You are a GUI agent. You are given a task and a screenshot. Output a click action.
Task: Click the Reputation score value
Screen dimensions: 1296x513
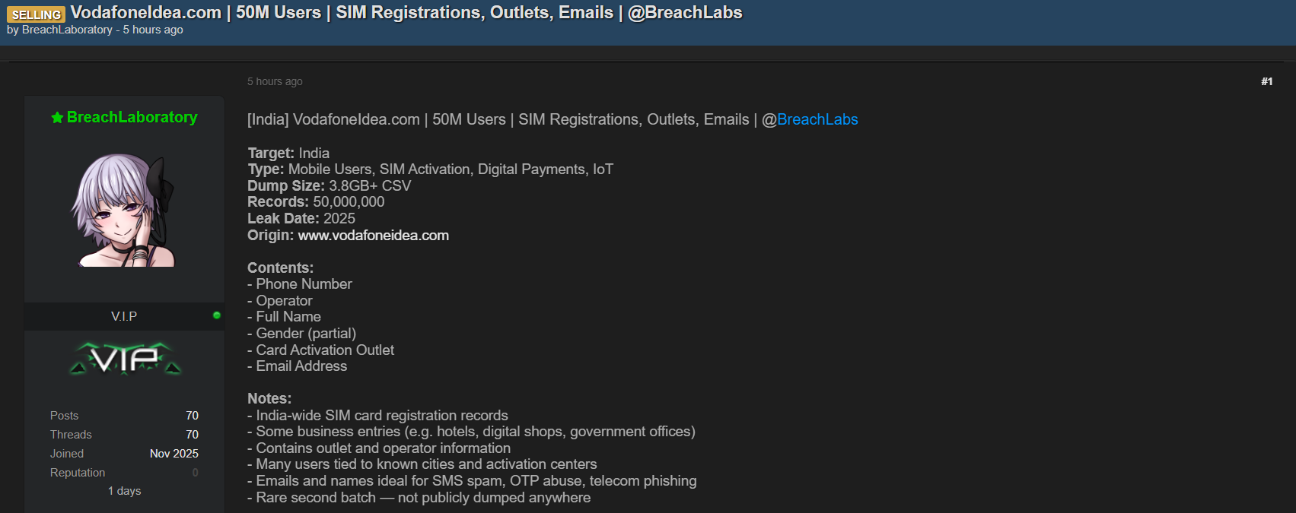pyautogui.click(x=195, y=473)
